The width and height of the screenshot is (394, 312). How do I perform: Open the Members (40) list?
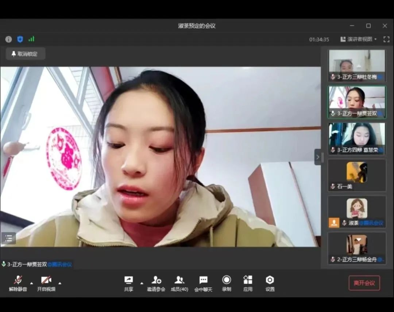pos(179,284)
